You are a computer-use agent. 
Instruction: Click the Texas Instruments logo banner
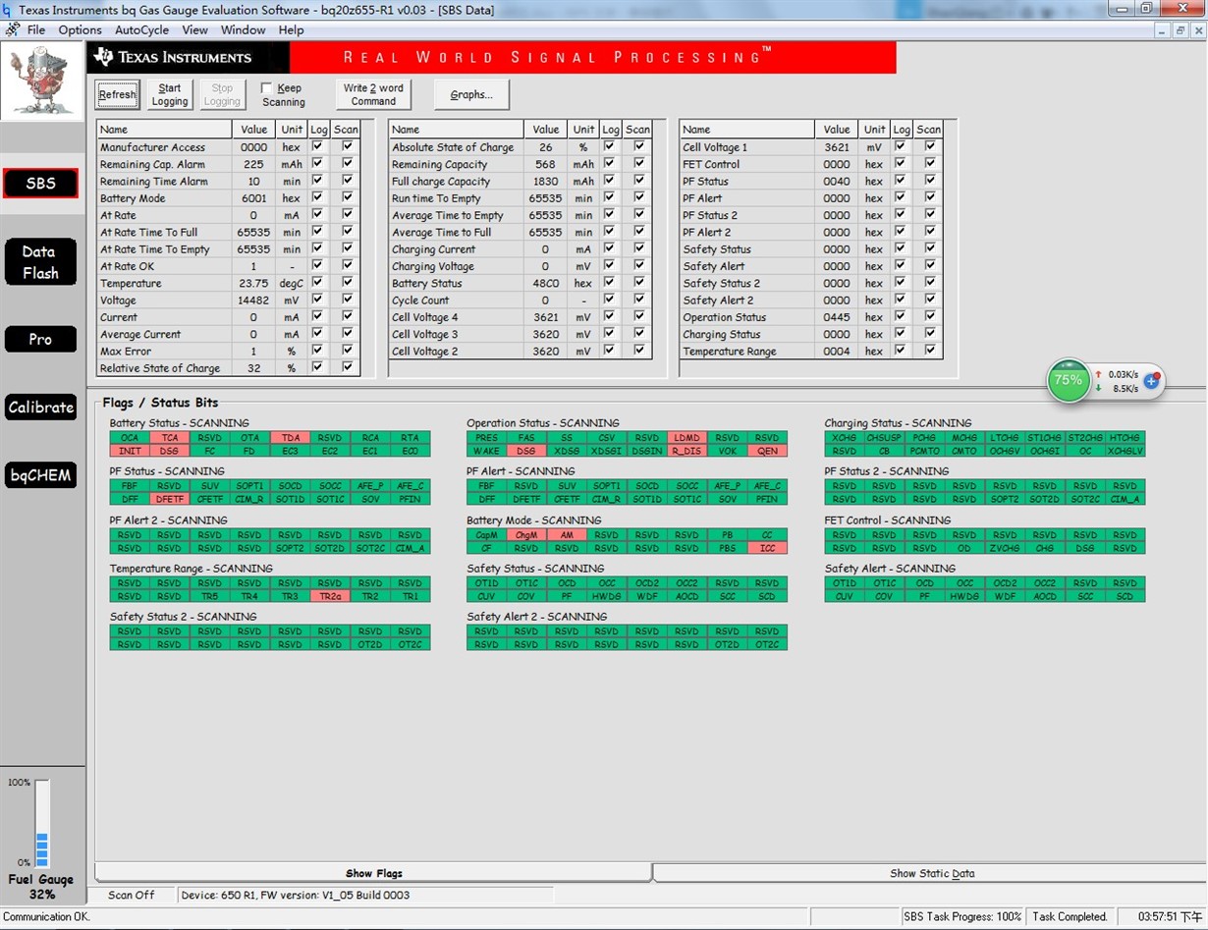click(187, 57)
